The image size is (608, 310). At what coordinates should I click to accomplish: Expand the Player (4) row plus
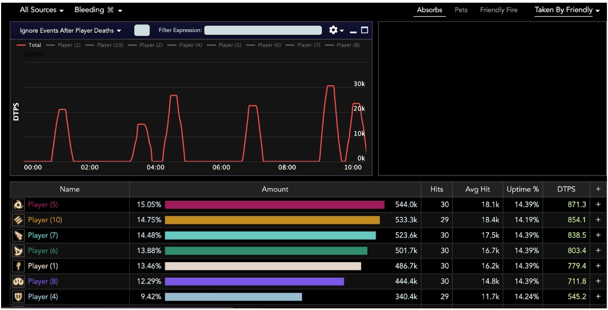click(x=598, y=297)
